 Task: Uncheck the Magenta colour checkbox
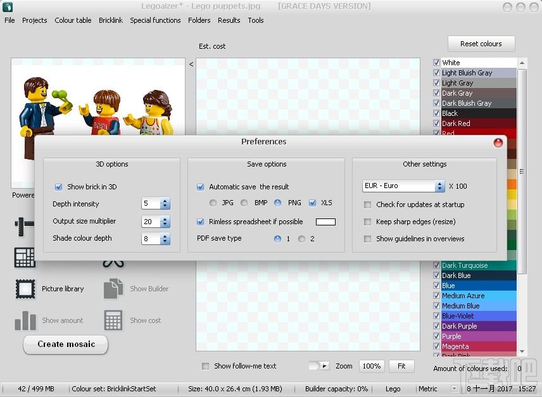(436, 346)
